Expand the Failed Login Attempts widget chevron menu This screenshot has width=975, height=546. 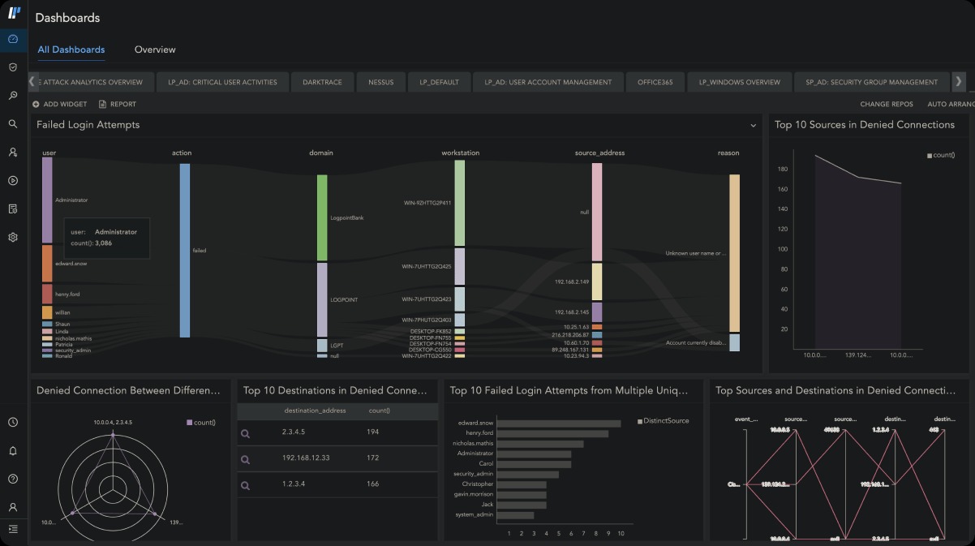coord(753,126)
